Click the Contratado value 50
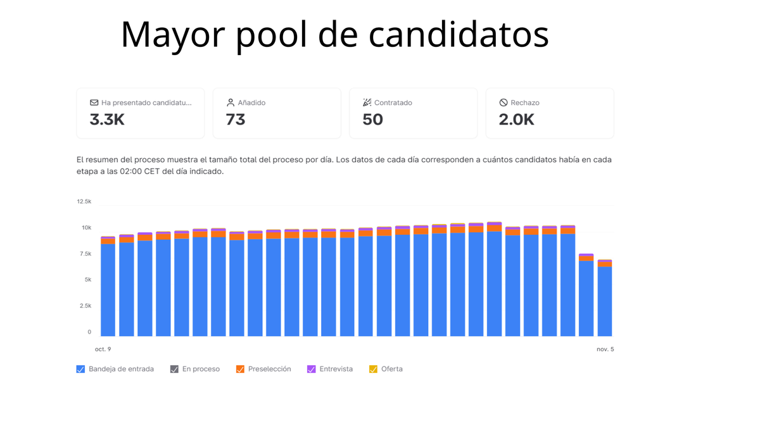This screenshot has height=426, width=760. point(372,120)
